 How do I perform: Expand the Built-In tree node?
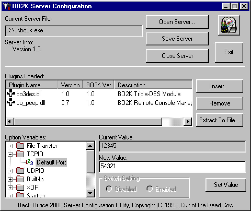point(10,179)
